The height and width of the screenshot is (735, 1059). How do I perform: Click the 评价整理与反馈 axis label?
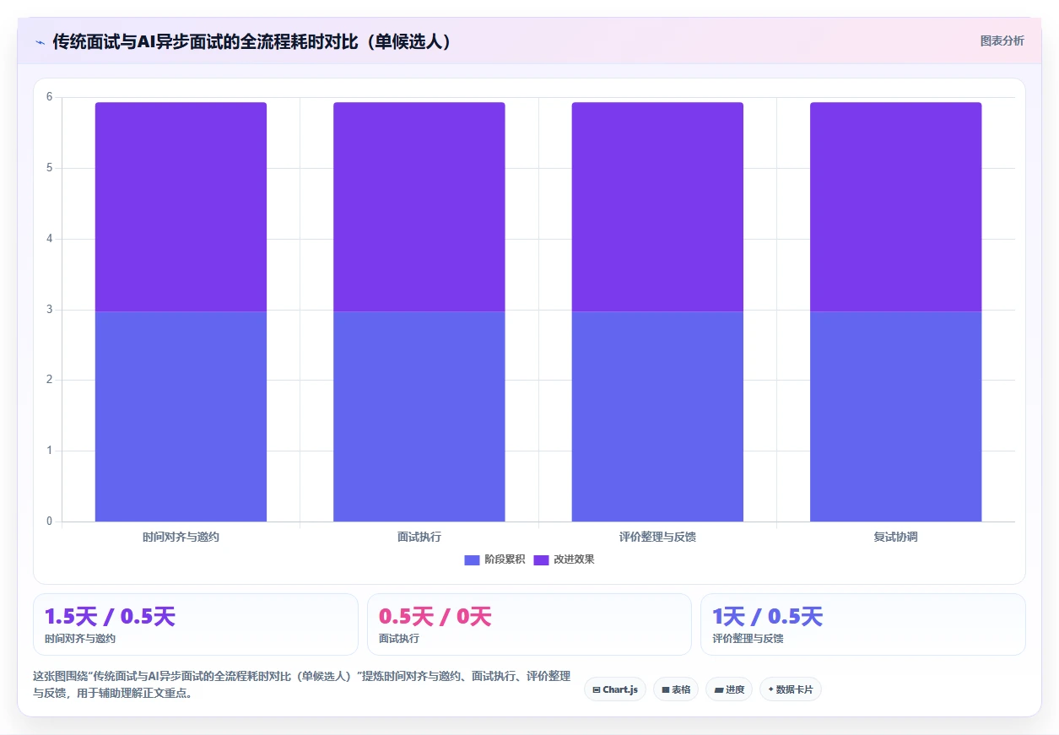tap(657, 537)
